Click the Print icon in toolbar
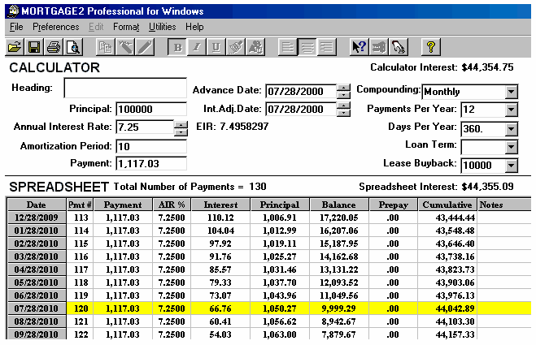Image resolution: width=536 pixels, height=345 pixels. [54, 47]
